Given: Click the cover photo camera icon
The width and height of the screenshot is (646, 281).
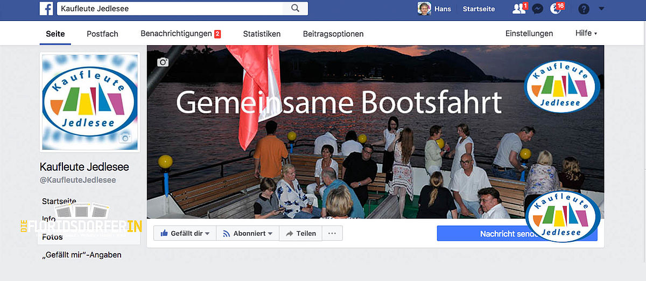Looking at the screenshot, I should pos(163,62).
